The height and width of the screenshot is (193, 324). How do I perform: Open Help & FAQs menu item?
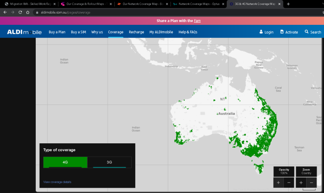[x=188, y=32]
